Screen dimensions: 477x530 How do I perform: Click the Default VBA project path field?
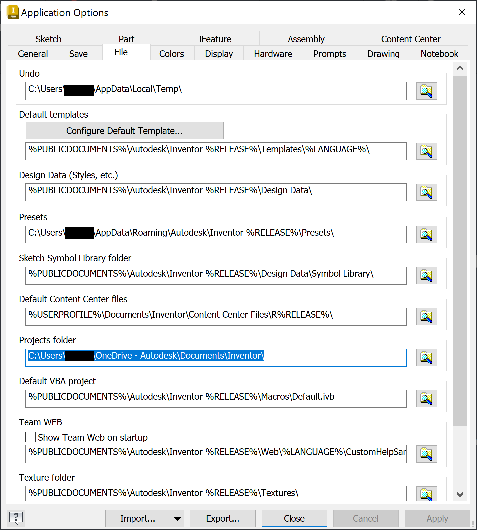[x=216, y=399]
